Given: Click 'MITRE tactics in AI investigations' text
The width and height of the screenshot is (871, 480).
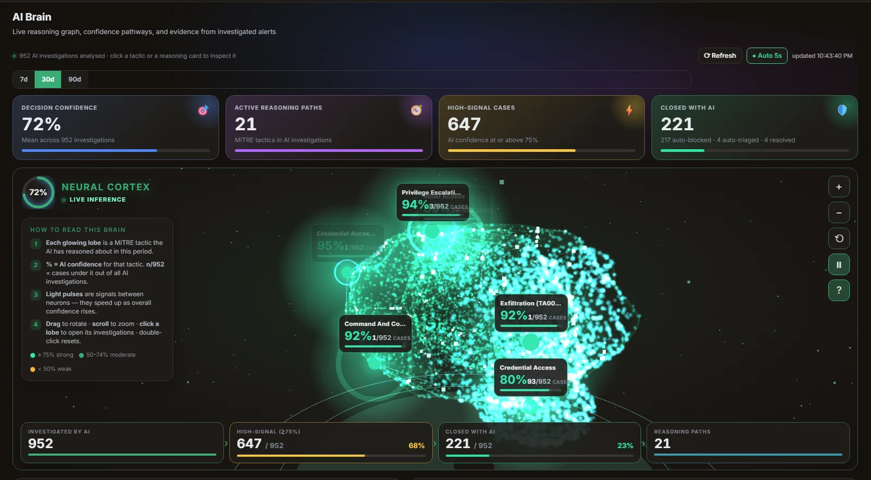Looking at the screenshot, I should point(283,140).
